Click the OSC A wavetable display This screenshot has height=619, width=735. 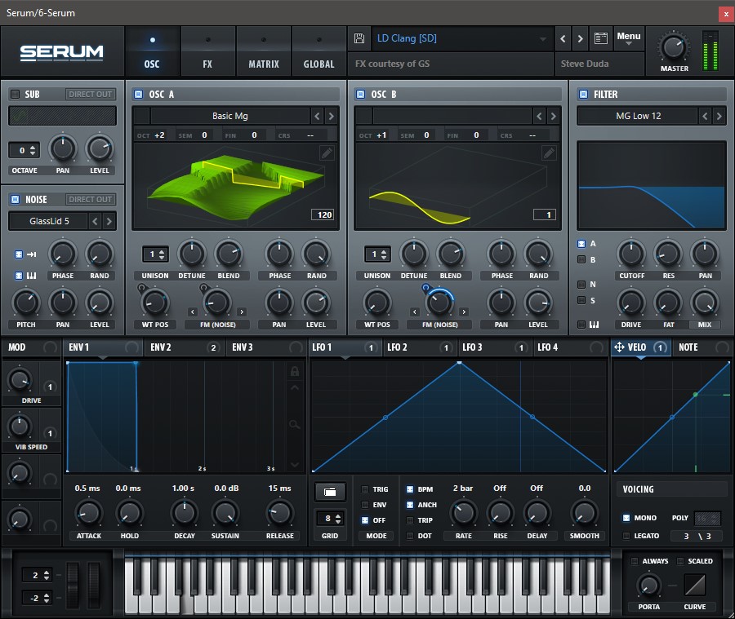(235, 186)
